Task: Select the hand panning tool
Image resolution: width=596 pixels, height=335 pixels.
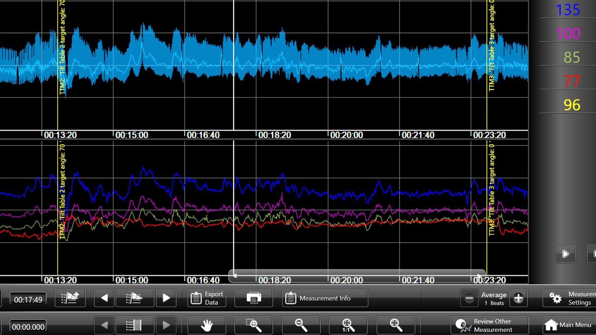Action: pos(207,325)
